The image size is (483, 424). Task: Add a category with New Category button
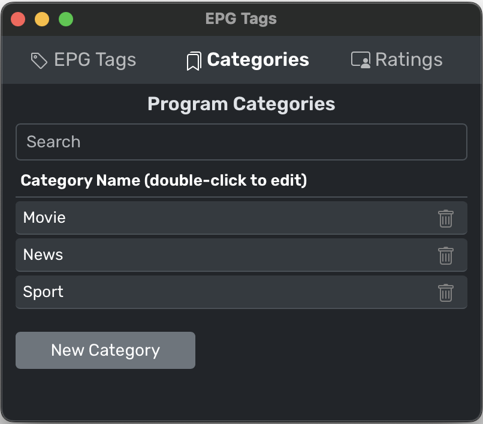pyautogui.click(x=105, y=350)
